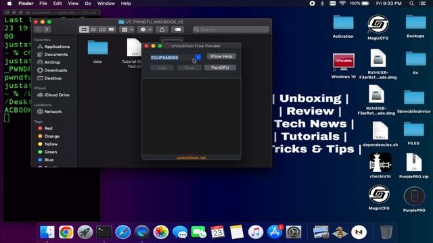Image resolution: width=433 pixels, height=243 pixels.
Task: Launch Music app from the Dock
Action: click(256, 232)
